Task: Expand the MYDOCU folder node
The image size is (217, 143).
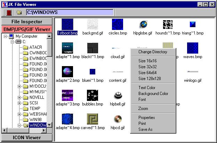Action: (x=20, y=86)
